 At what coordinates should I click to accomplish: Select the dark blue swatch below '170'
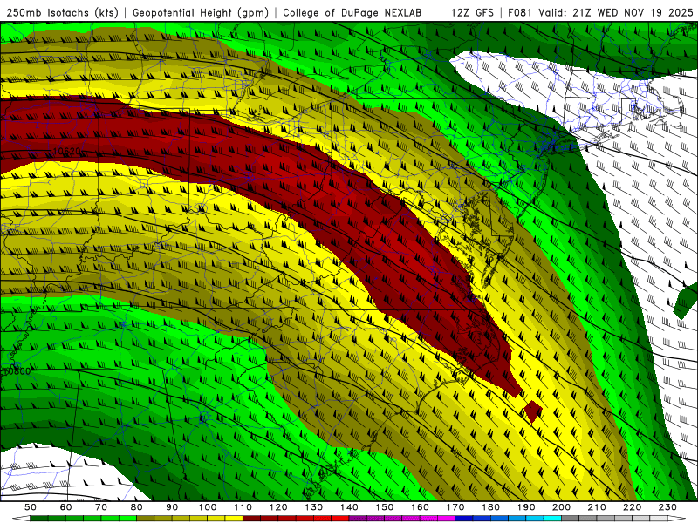tap(464, 519)
